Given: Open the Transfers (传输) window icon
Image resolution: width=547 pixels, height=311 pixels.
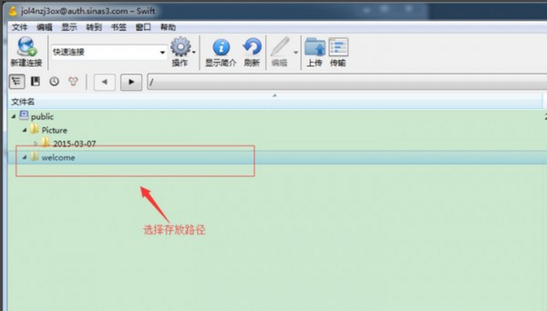Looking at the screenshot, I should (x=338, y=48).
